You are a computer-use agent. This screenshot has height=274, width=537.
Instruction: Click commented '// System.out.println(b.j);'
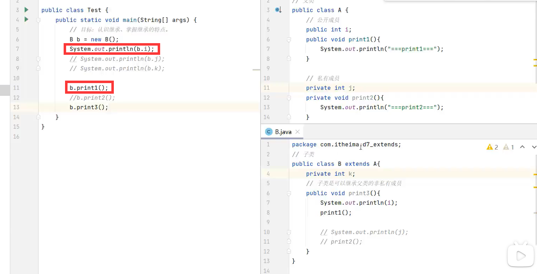(x=117, y=59)
